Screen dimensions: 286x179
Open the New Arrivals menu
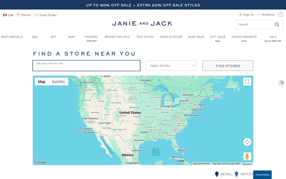coord(12,37)
